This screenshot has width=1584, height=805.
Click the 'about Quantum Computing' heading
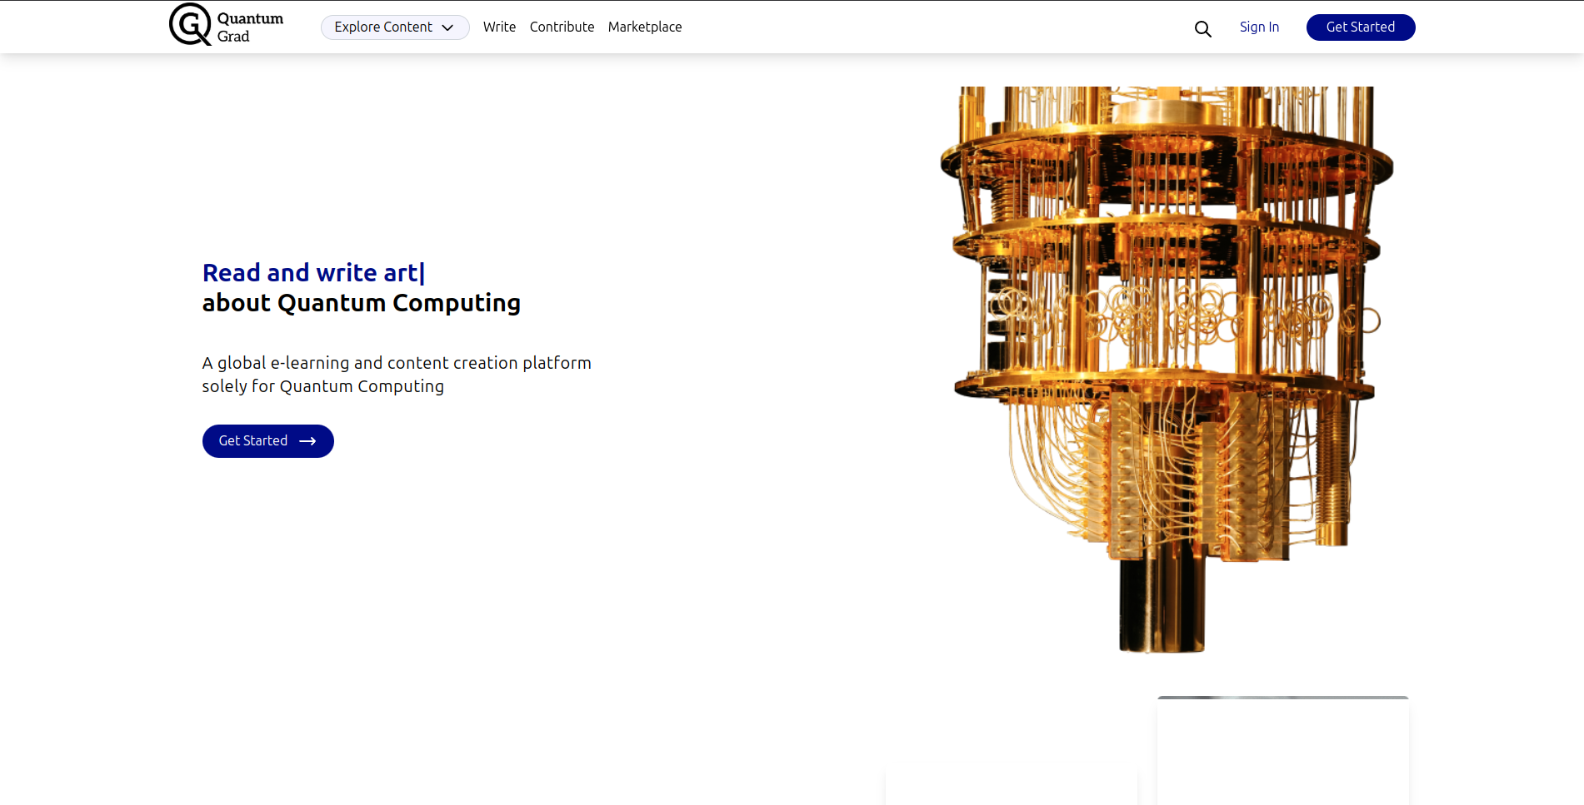coord(362,303)
